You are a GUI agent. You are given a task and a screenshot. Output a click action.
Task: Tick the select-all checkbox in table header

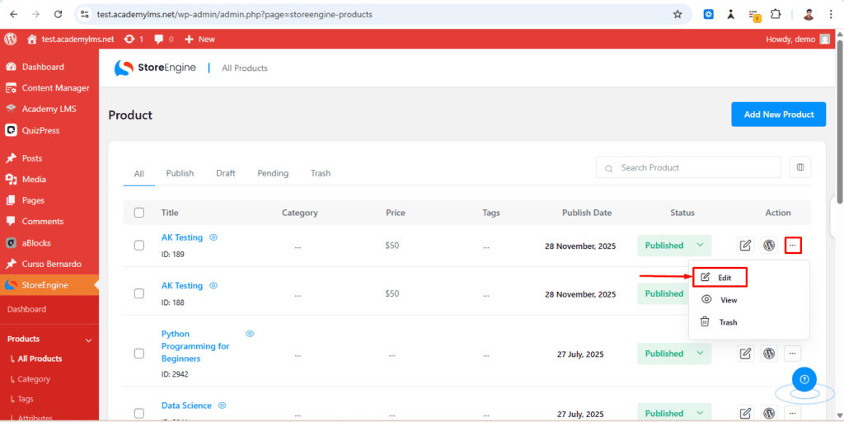pyautogui.click(x=138, y=213)
